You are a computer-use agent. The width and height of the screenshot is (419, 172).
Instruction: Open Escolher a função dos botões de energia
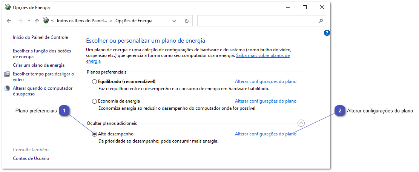[x=42, y=54]
